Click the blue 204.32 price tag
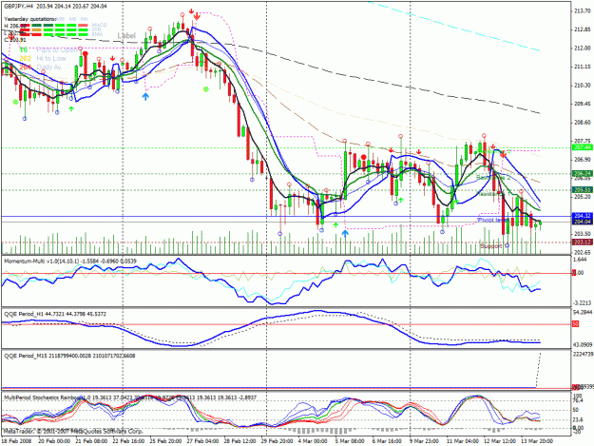The height and width of the screenshot is (446, 594). [583, 215]
